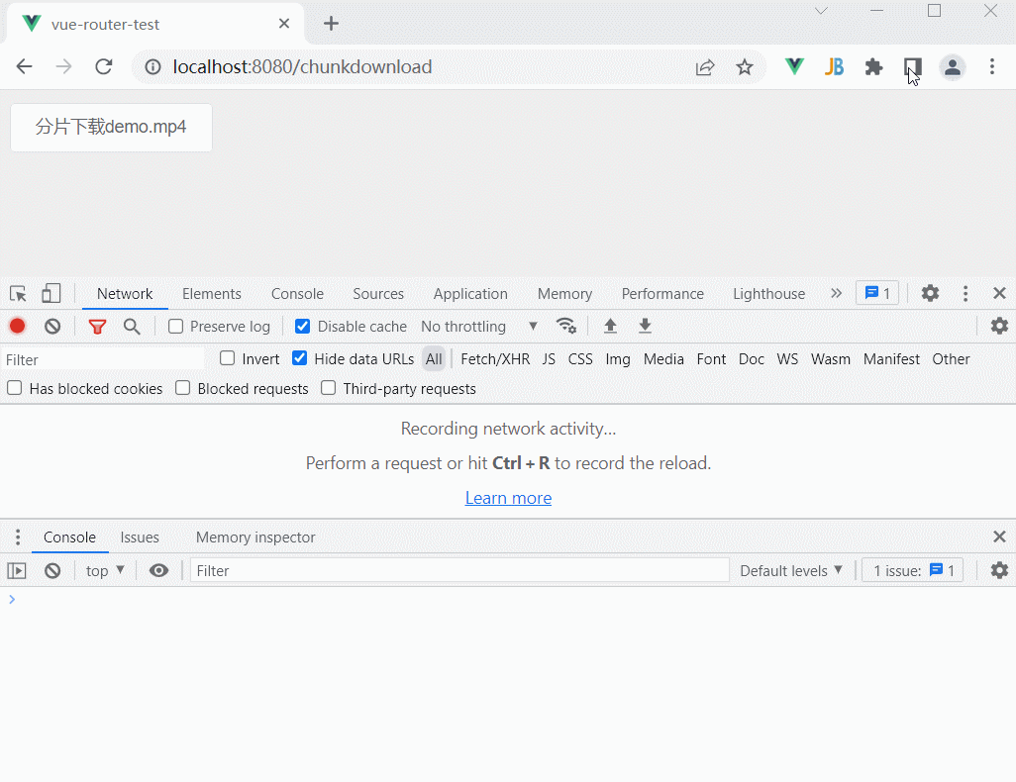Open Chrome three-dot menu
This screenshot has width=1016, height=782.
pyautogui.click(x=992, y=66)
